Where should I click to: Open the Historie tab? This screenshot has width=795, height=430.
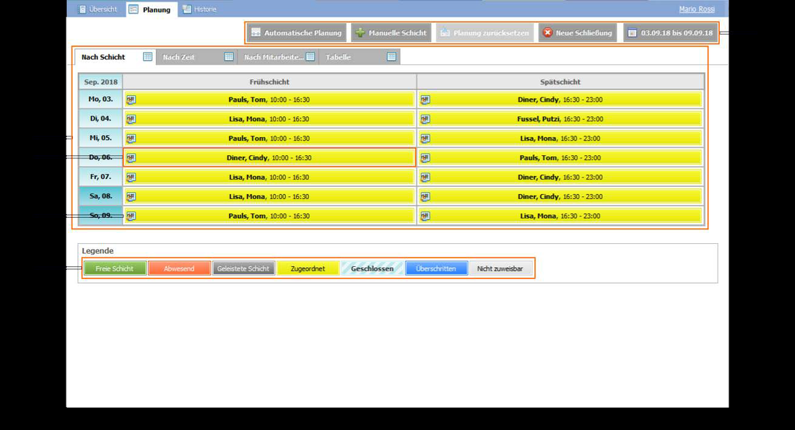pyautogui.click(x=200, y=9)
